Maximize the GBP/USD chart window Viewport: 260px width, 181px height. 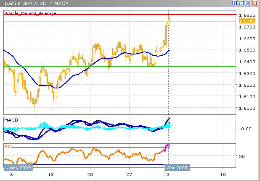(x=248, y=3)
